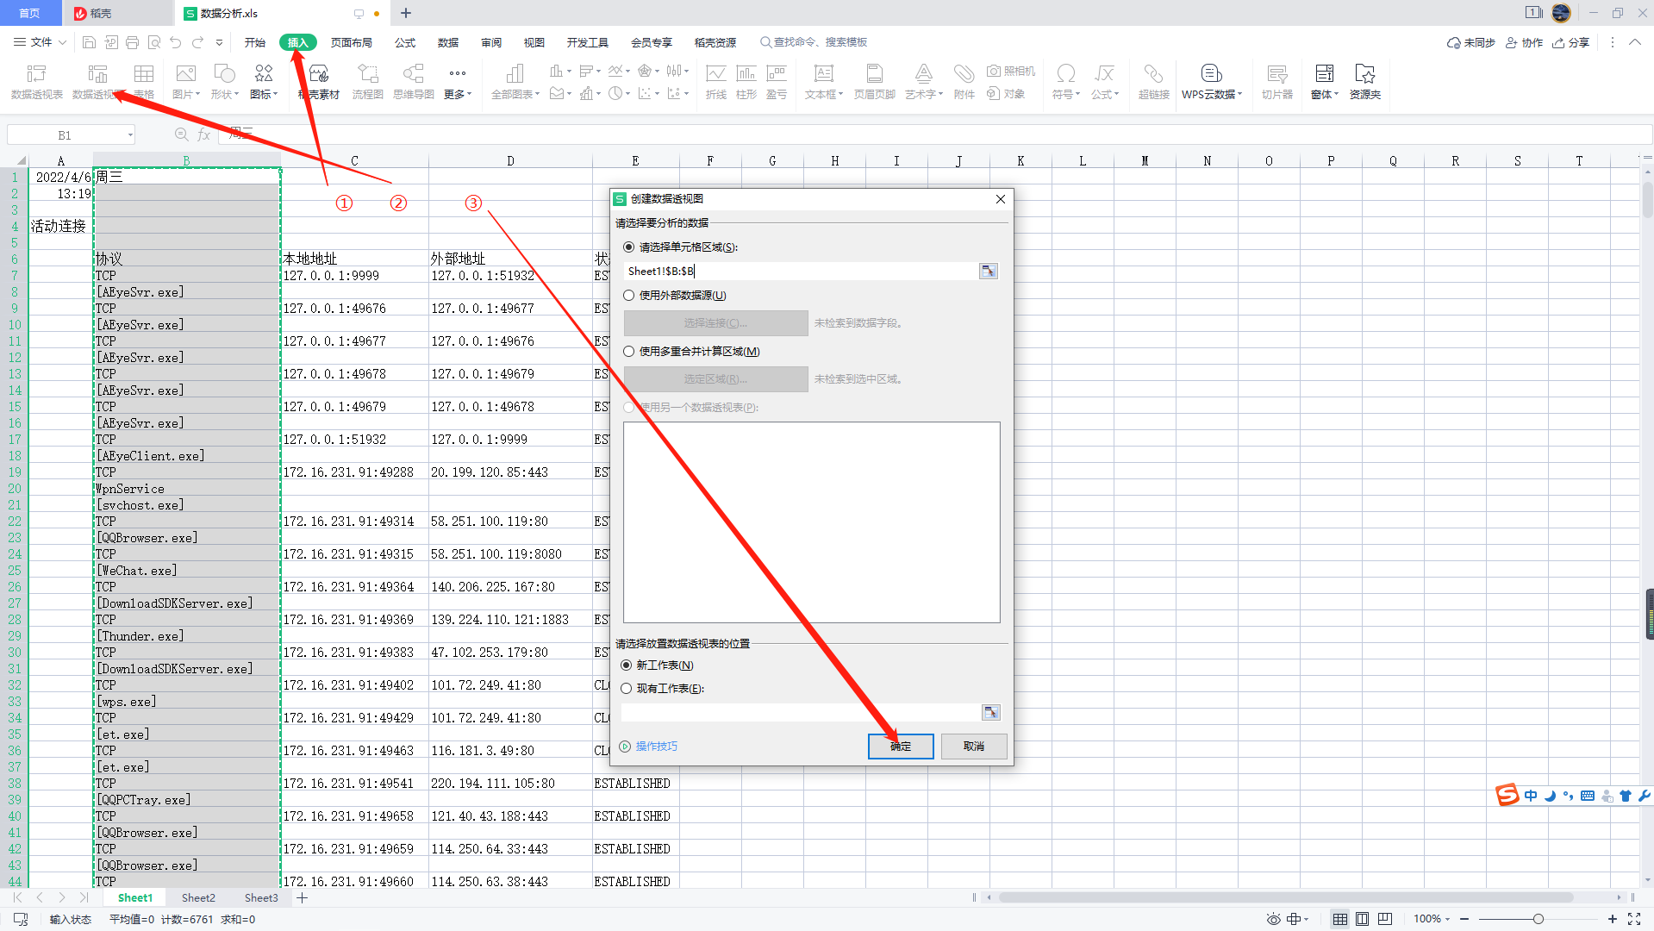Screen dimensions: 1654x931
Task: Click the Hyperlink (超链接) icon
Action: [1154, 82]
